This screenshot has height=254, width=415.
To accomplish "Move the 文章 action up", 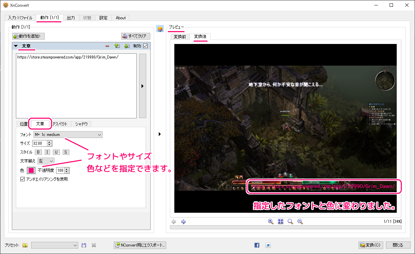I will tap(117, 46).
